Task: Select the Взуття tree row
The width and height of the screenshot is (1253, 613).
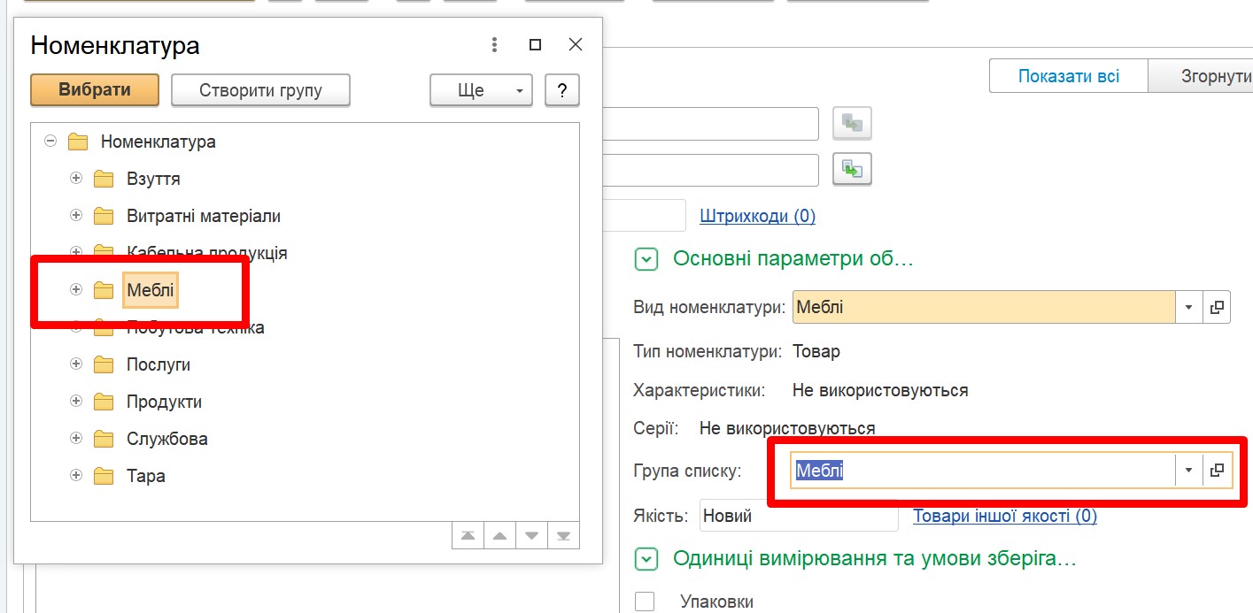Action: click(x=305, y=179)
